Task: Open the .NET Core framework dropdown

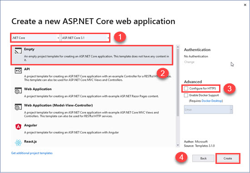Action: click(35, 38)
